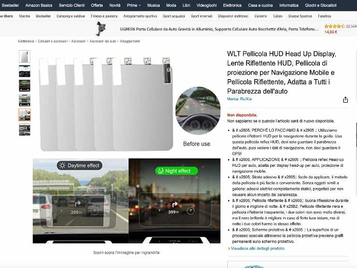
Task: Go to Servizio Clienti
Action: [x=71, y=5]
